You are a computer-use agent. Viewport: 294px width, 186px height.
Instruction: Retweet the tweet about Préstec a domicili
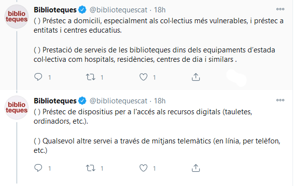click(x=91, y=77)
